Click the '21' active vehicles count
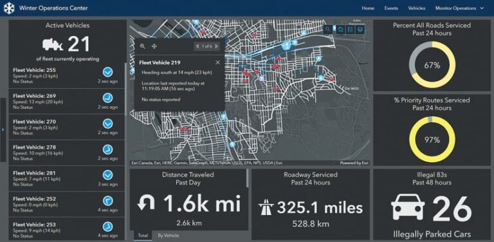This screenshot has height=242, width=494. (x=78, y=44)
